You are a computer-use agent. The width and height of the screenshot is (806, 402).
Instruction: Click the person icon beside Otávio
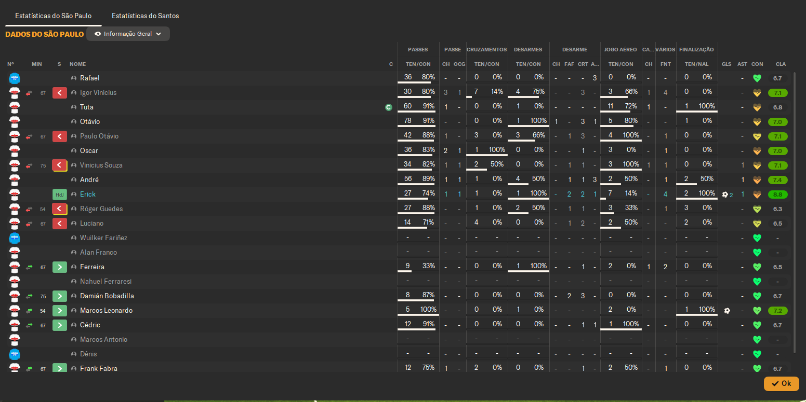(x=74, y=122)
